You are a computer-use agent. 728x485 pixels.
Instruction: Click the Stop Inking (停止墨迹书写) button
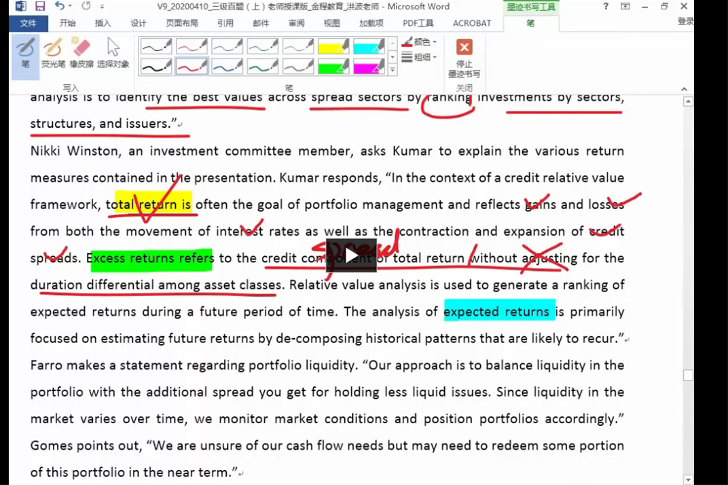point(464,58)
